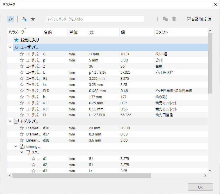This screenshot has height=194, width=220.
Task: Click the fx all-parameters filter icon
Action: click(x=10, y=19)
